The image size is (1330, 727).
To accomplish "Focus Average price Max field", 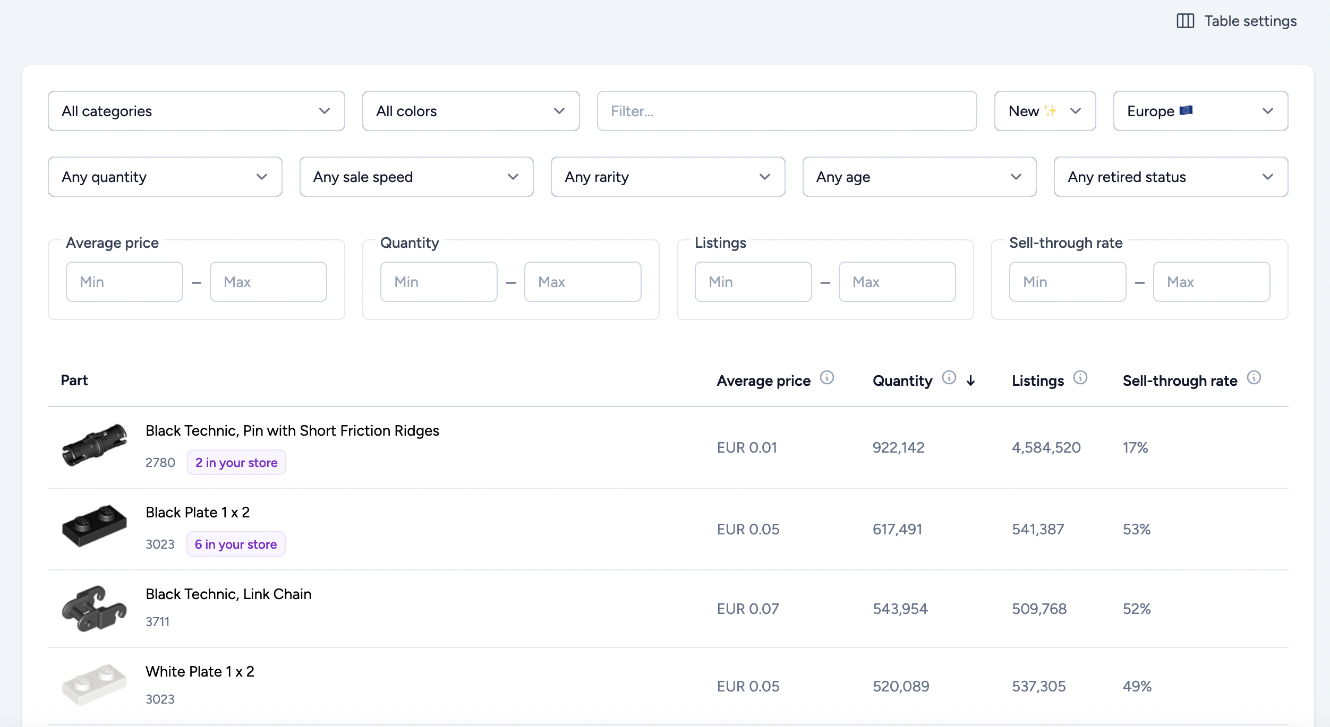I will coord(268,282).
